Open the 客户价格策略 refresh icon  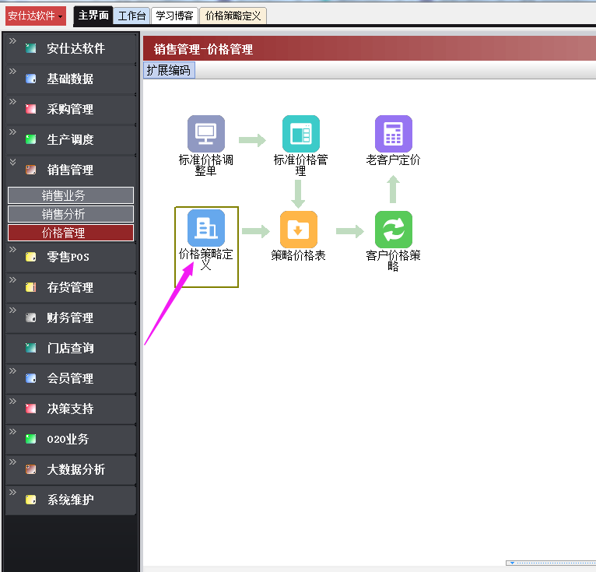coord(394,230)
